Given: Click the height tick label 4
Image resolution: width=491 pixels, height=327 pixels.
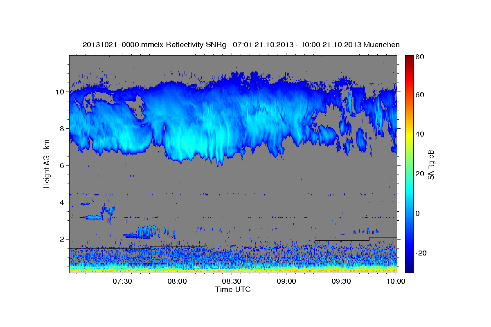Looking at the screenshot, I should coord(63,202).
